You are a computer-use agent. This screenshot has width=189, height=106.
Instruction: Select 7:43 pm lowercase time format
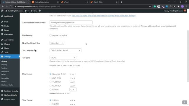tap(50, 100)
